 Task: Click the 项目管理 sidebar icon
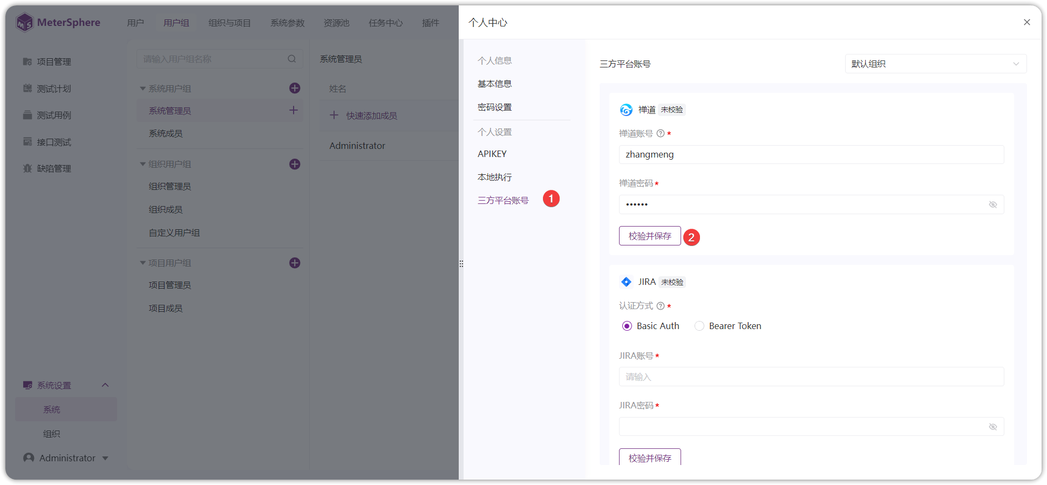pos(28,62)
